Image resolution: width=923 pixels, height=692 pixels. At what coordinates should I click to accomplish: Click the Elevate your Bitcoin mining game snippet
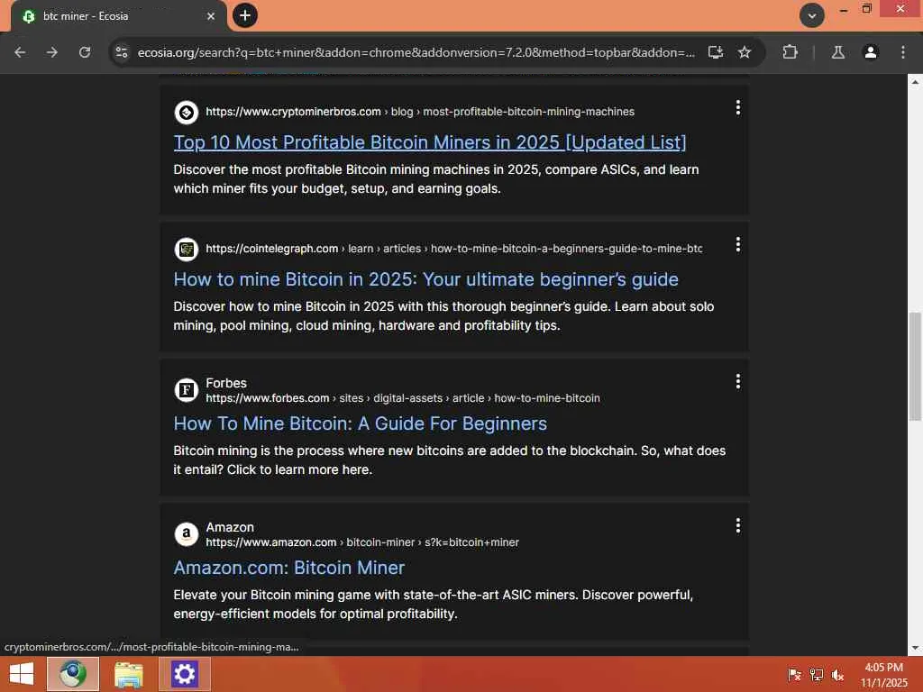pos(434,605)
